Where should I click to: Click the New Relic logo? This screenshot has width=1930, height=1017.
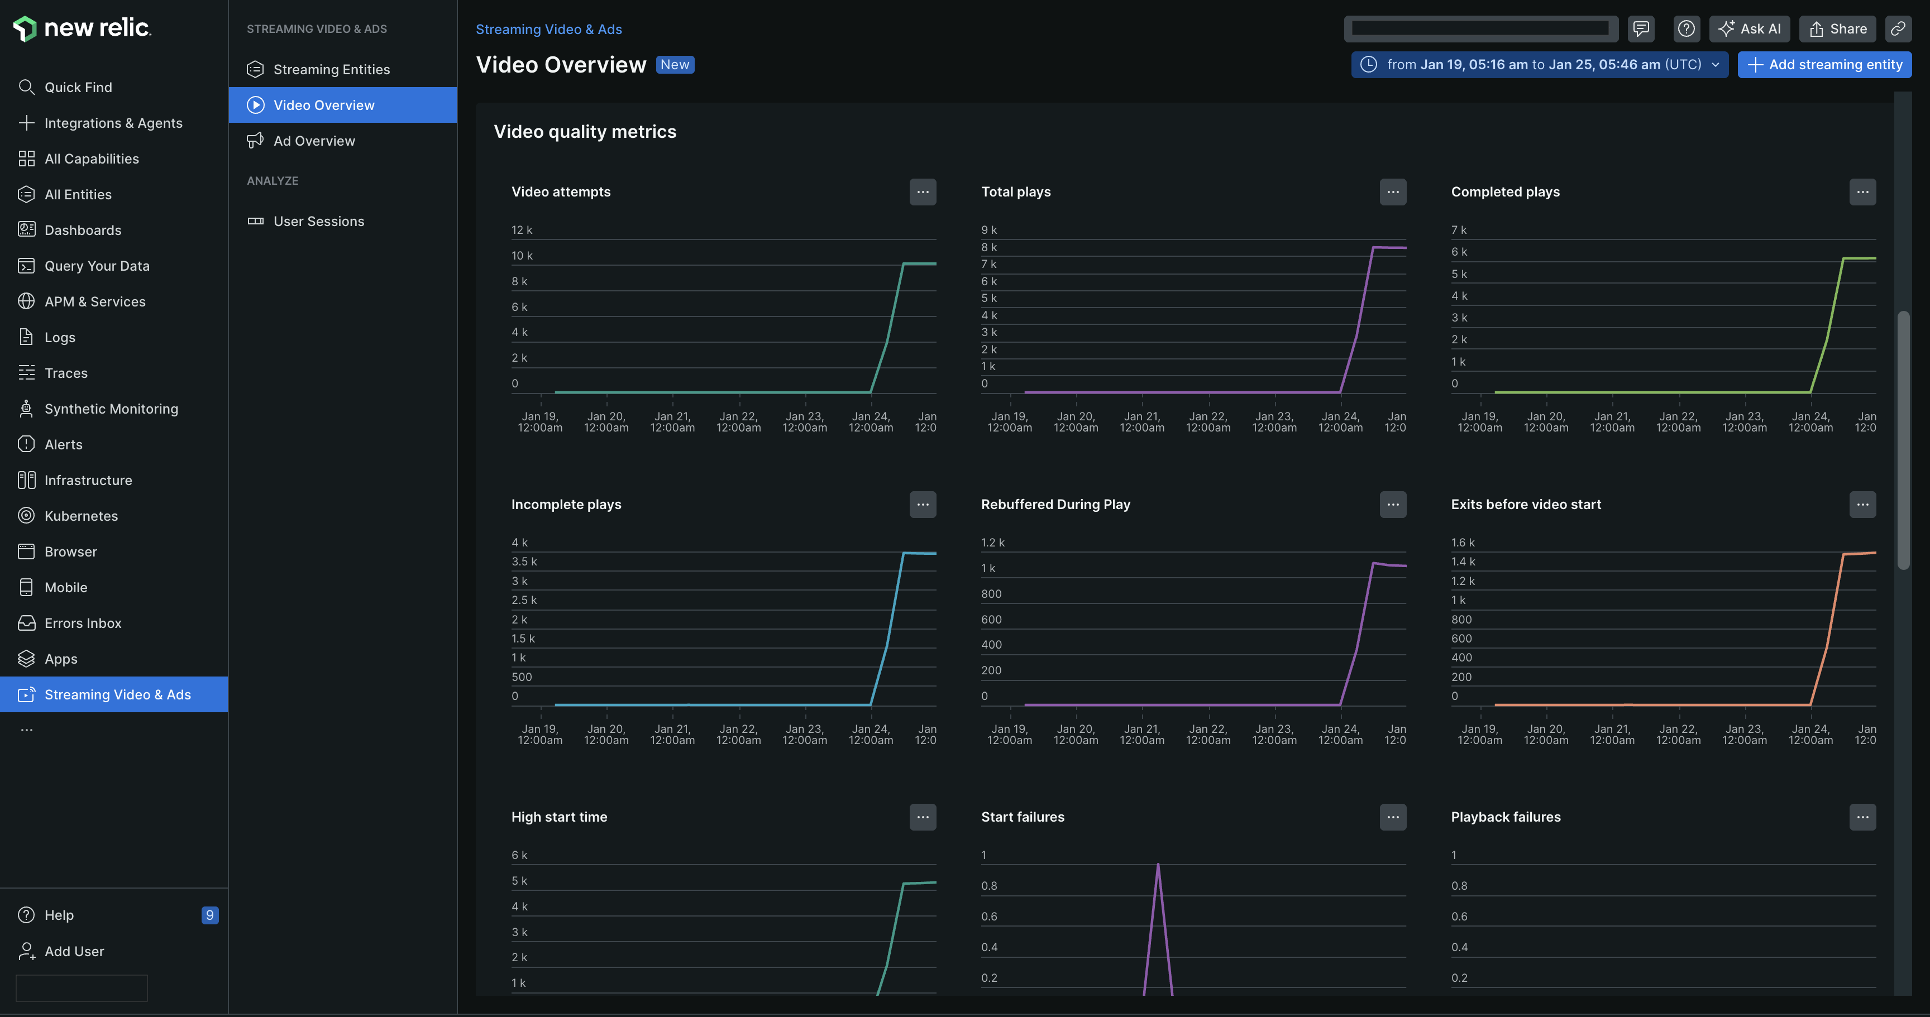[x=83, y=28]
